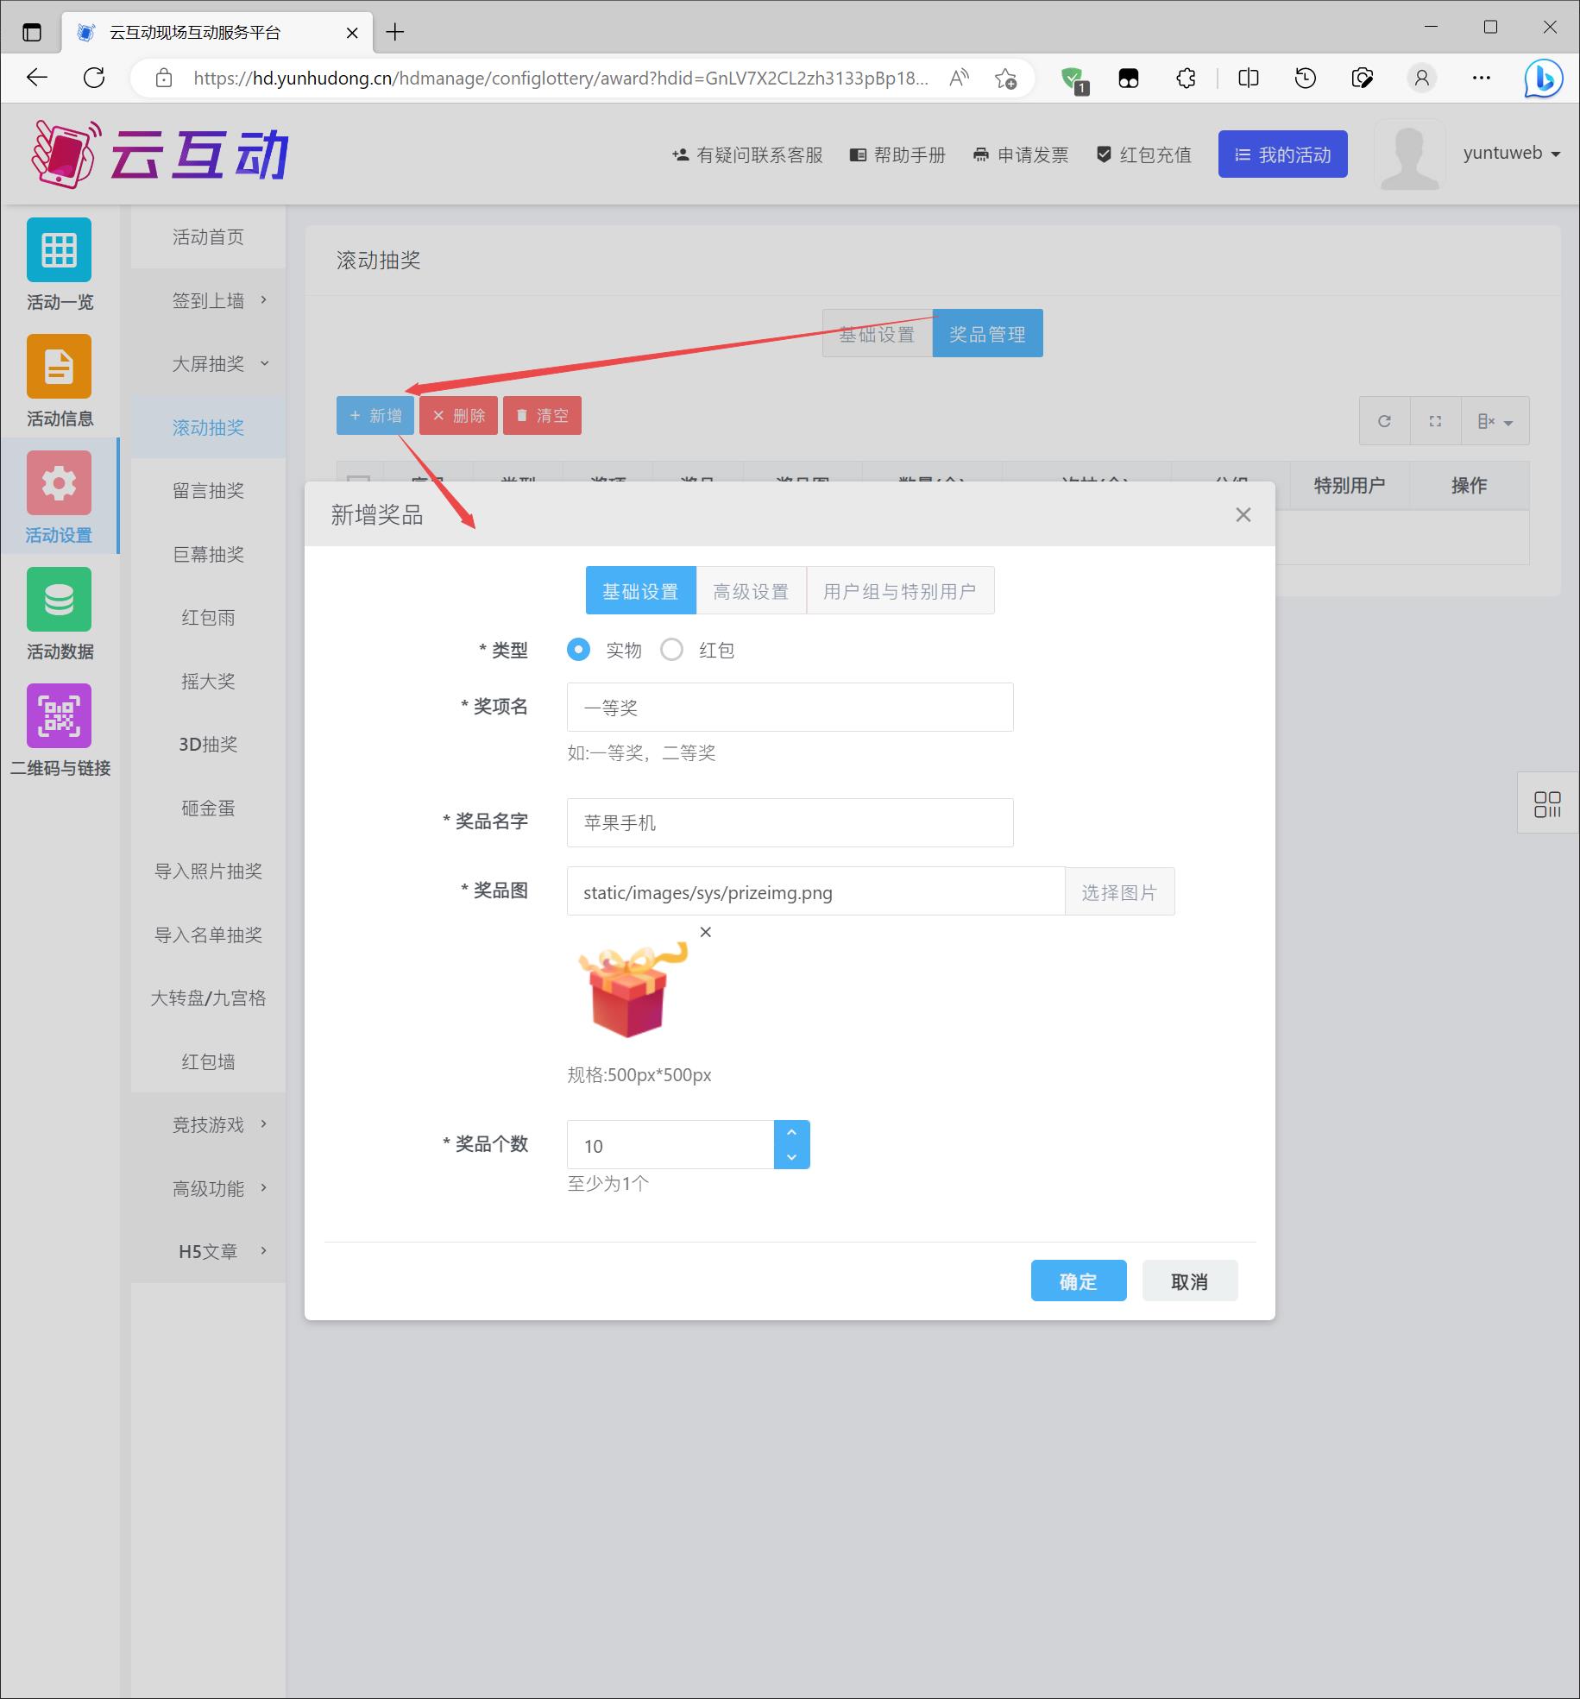Toggle fullscreen table view icon
Screen dimensions: 1580x1699
[1435, 421]
